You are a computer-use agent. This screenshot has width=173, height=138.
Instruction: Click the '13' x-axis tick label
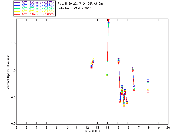coord(97,127)
